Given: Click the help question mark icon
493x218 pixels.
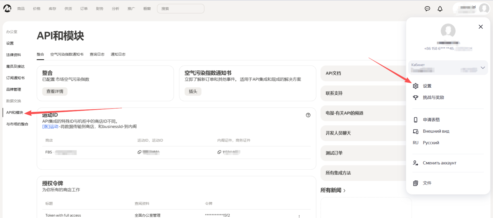Looking at the screenshot, I should (x=308, y=115).
